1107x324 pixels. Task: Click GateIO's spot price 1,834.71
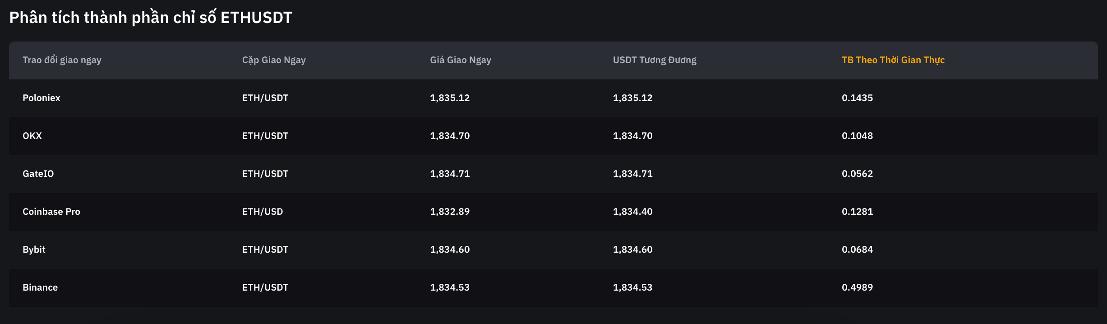click(449, 174)
